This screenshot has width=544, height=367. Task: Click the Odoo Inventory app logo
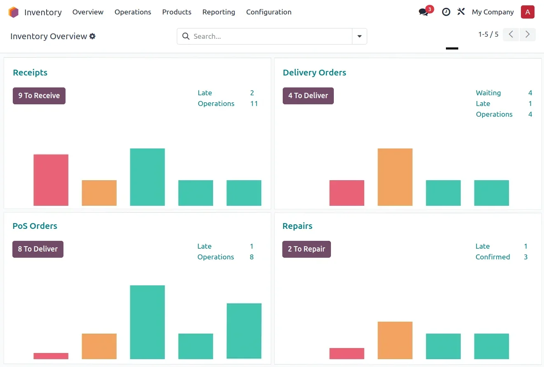[x=14, y=12]
